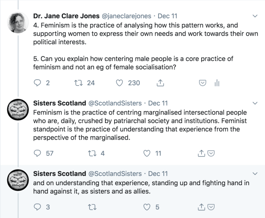Expand options chevron on first Sisters Scotland tweet
Viewport: 265px width, 218px height.
(255, 103)
